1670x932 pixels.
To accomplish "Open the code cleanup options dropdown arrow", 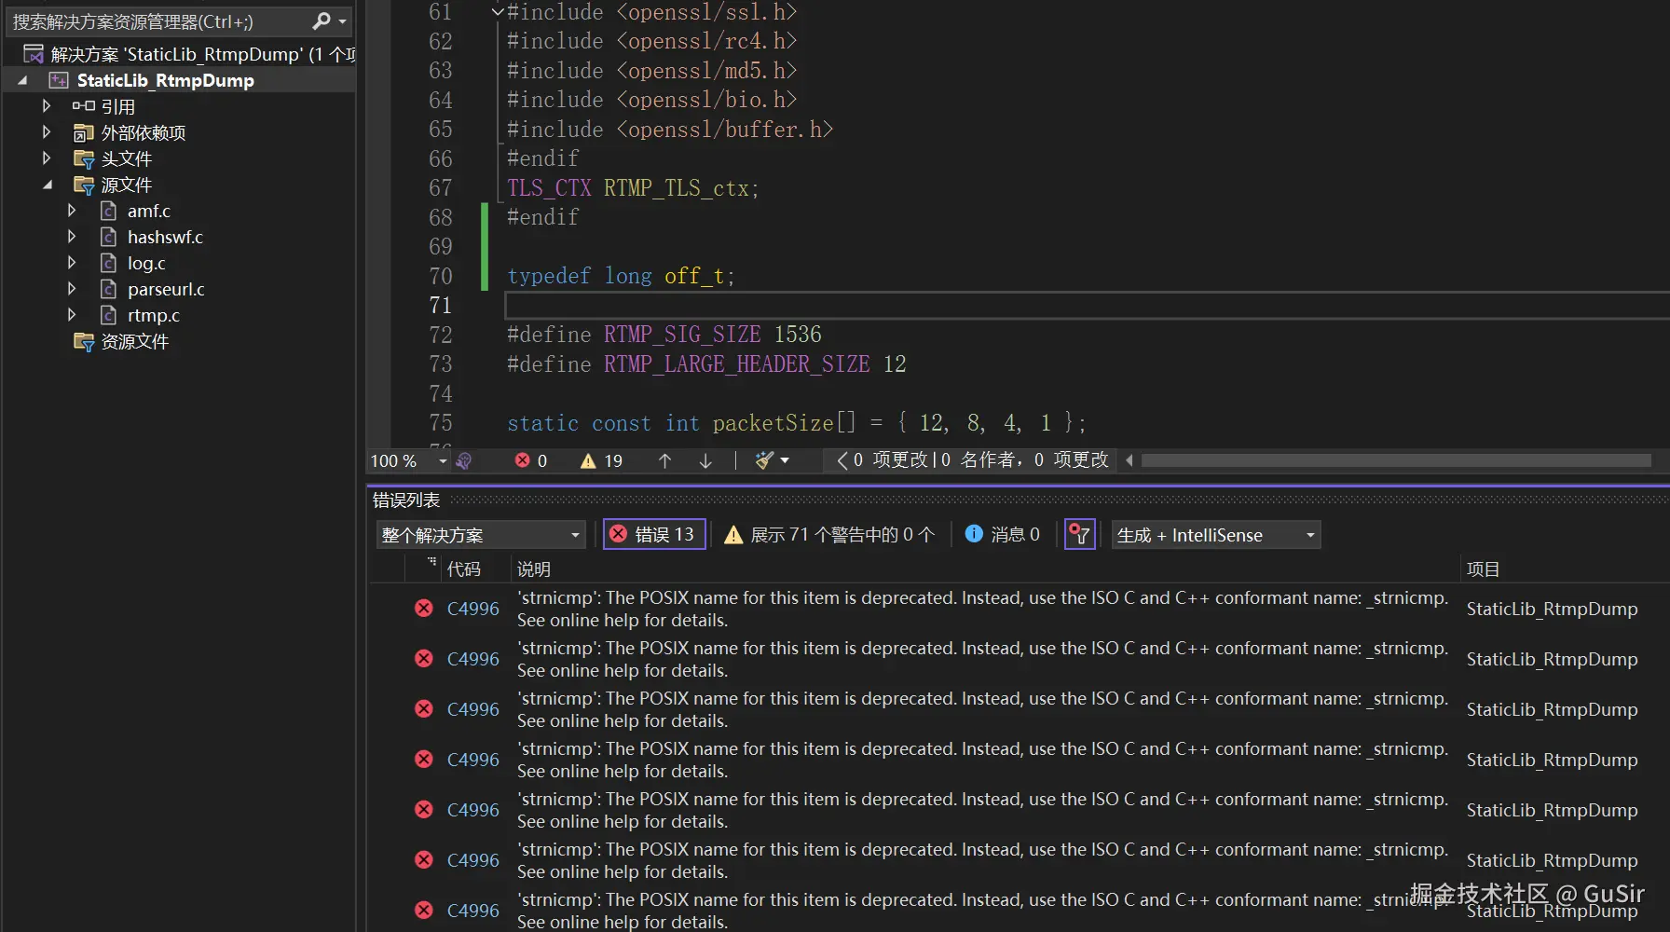I will tap(785, 460).
